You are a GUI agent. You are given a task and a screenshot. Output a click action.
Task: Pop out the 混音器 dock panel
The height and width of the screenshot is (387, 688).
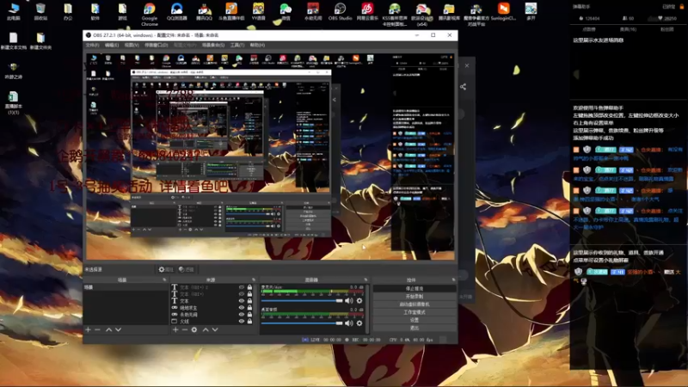[365, 280]
